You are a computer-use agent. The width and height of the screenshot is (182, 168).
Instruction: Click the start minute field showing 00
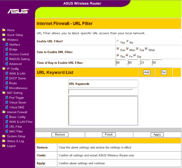[x=133, y=62]
